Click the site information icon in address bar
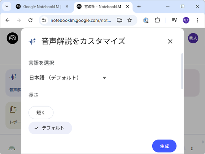This screenshot has width=205, height=154. [44, 20]
